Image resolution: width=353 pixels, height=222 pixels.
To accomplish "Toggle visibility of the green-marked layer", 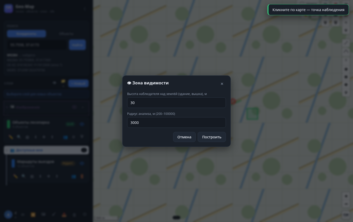I will 82,124.
